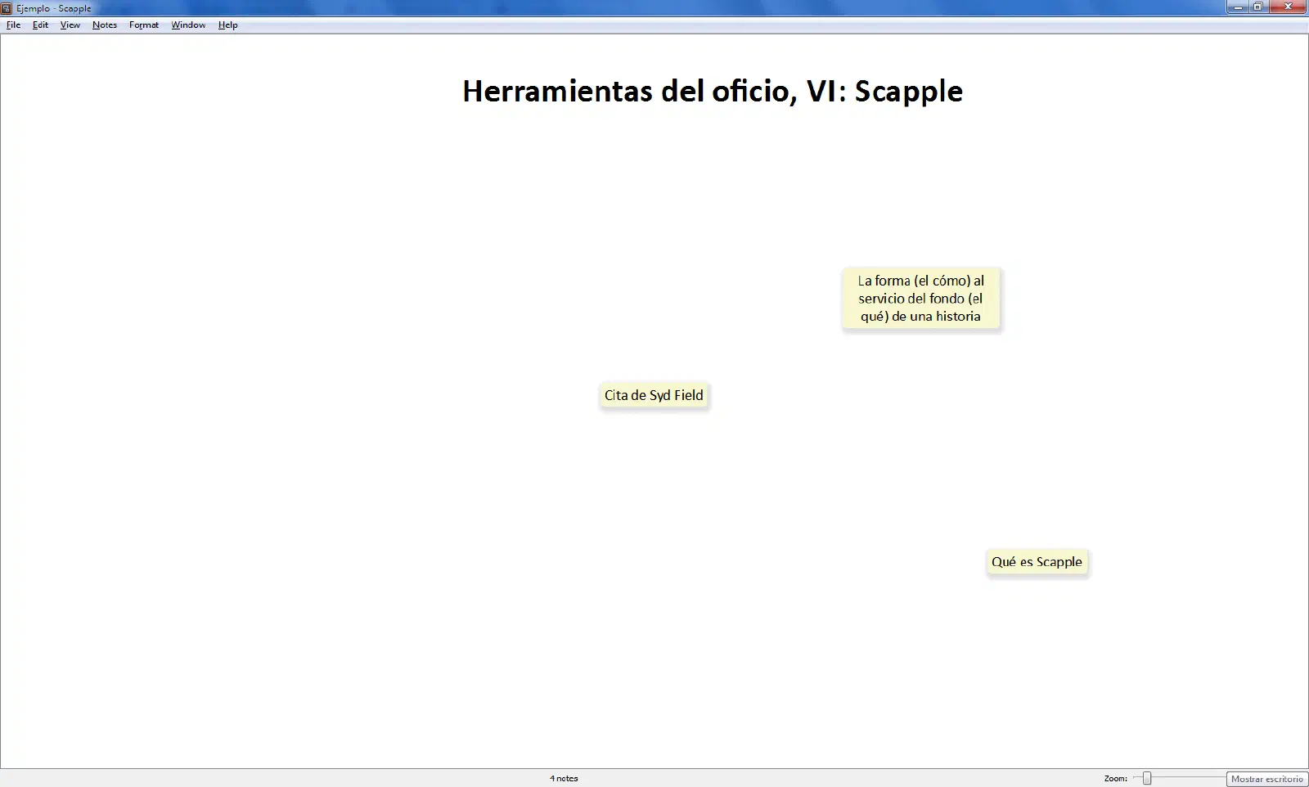Close the Scapple window
This screenshot has height=787, width=1309.
1289,7
